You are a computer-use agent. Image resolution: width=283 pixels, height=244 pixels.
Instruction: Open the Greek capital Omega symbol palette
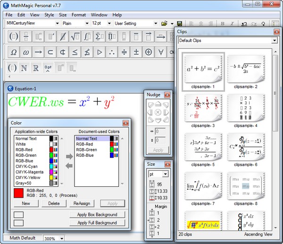(13, 52)
